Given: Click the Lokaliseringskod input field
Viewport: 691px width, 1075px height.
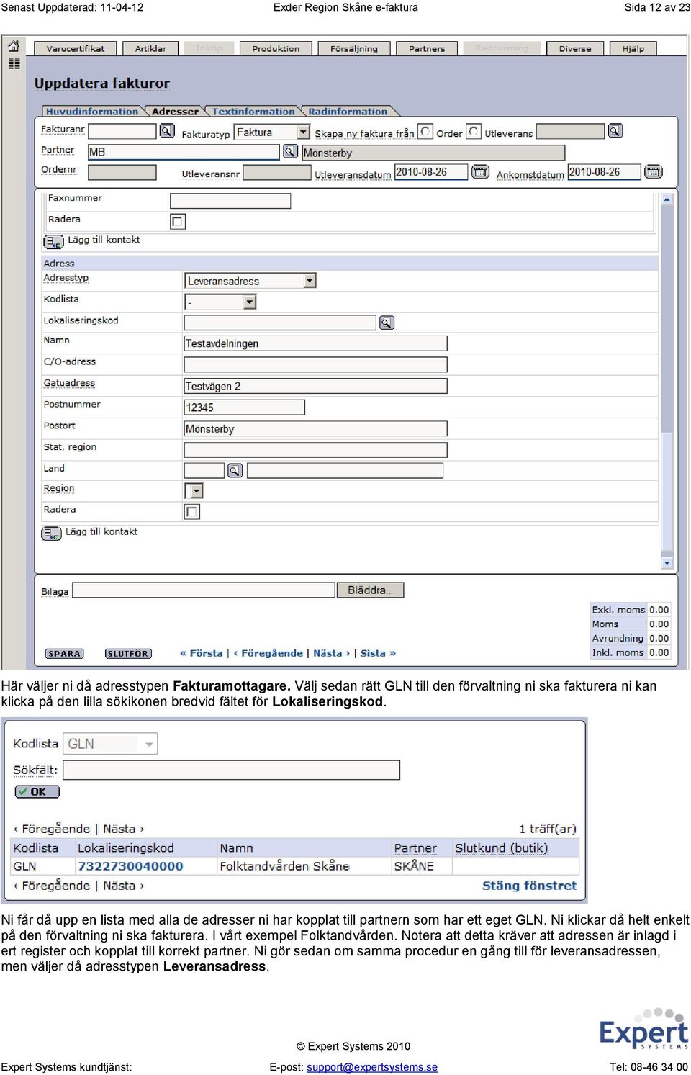Looking at the screenshot, I should point(280,323).
